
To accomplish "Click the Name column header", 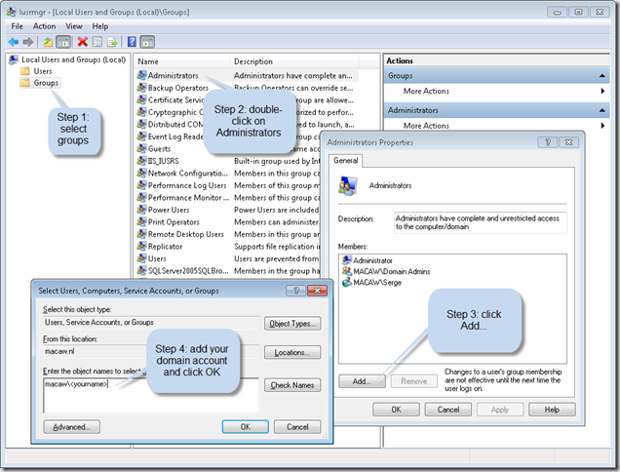I will 182,61.
